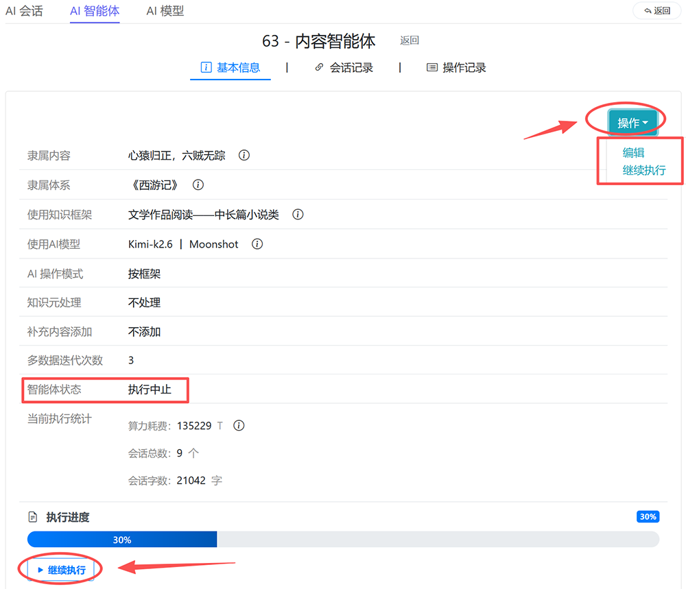Click the blue 30% badge
686x589 pixels.
tap(648, 516)
